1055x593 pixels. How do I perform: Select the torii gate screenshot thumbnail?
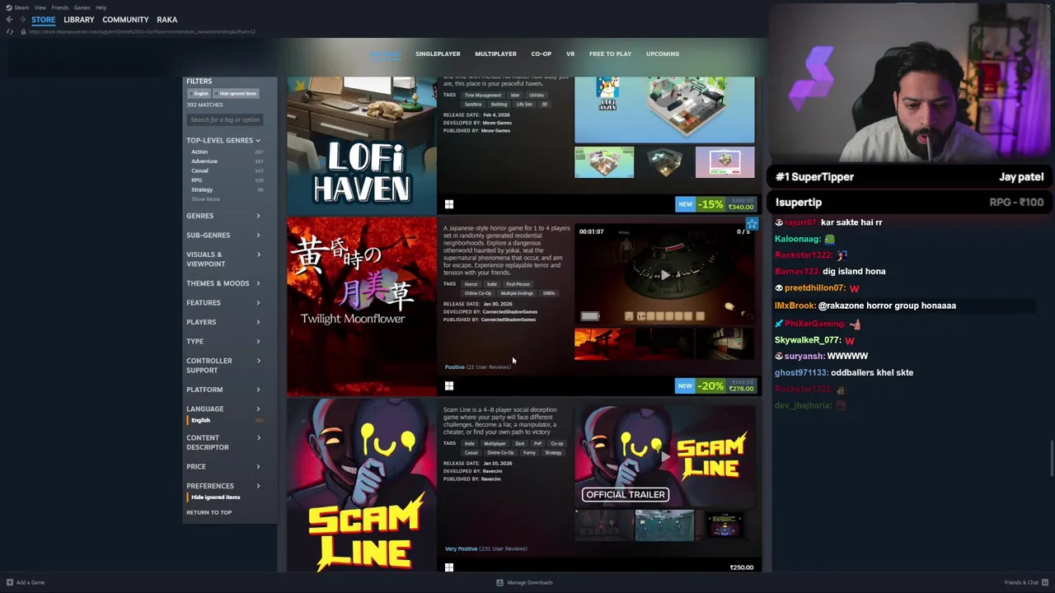603,343
